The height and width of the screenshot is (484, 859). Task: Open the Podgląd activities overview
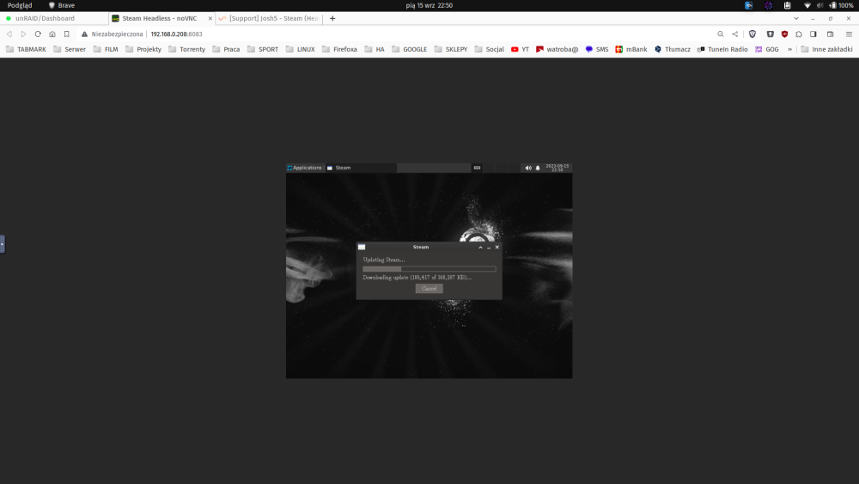[20, 5]
